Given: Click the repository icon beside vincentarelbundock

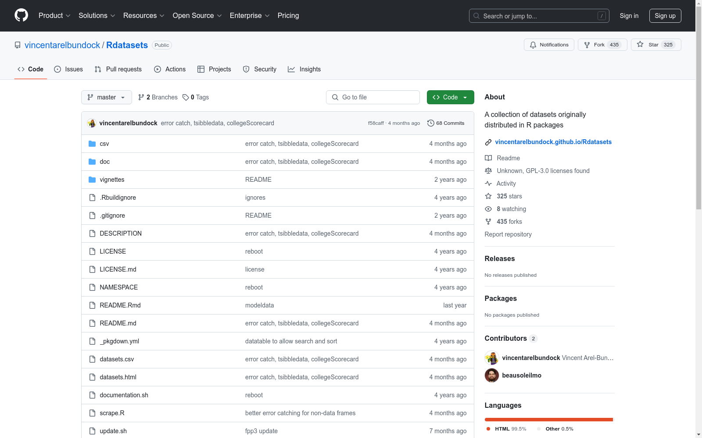Looking at the screenshot, I should pos(18,45).
